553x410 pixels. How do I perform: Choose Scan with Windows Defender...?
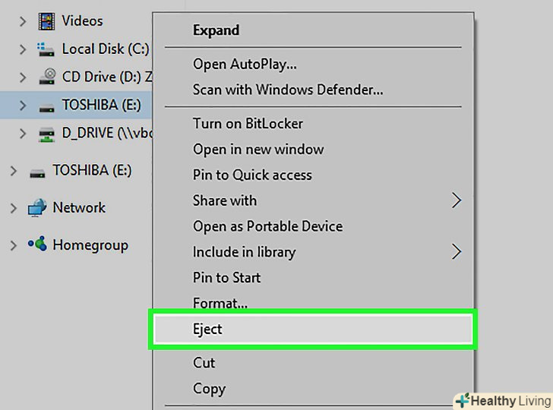click(287, 90)
